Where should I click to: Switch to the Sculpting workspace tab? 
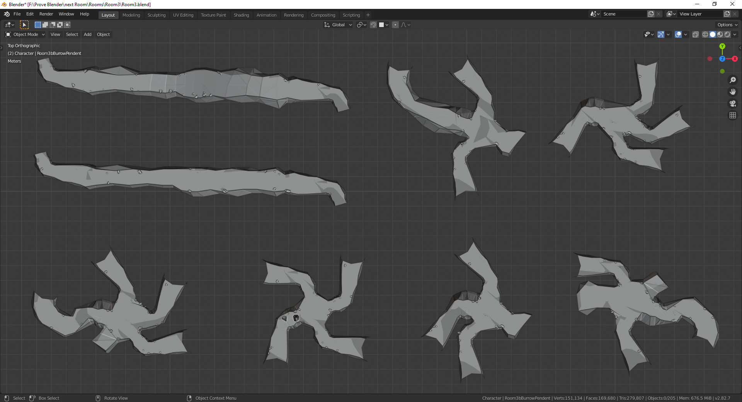coord(157,15)
